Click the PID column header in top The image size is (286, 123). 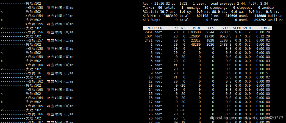pyautogui.click(x=150, y=28)
